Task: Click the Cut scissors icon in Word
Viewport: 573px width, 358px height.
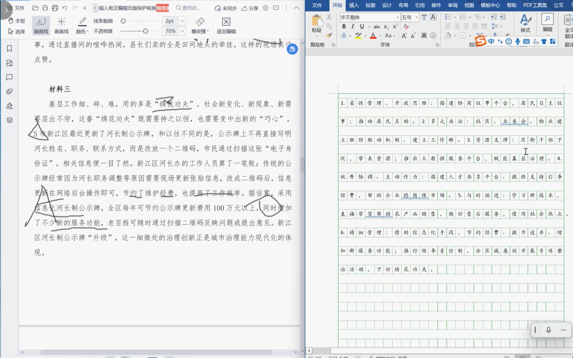Action: click(329, 17)
